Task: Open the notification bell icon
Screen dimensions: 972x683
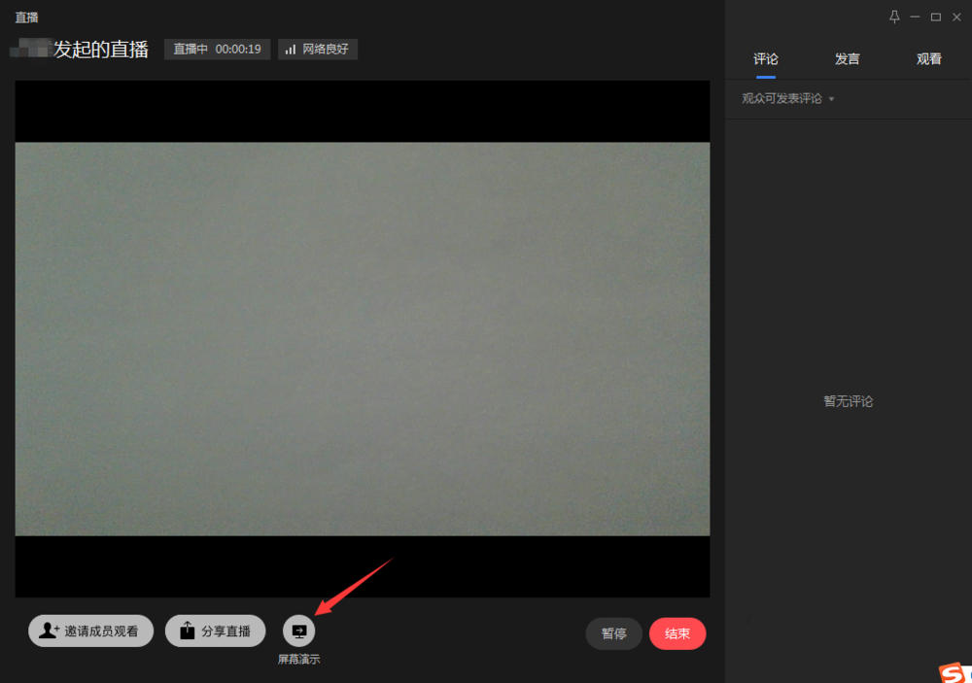Action: click(894, 17)
